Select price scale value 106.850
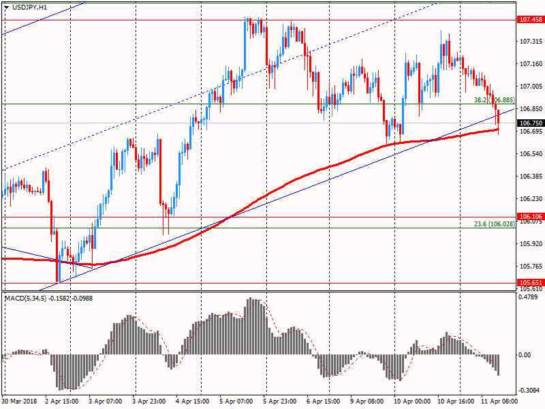This screenshot has width=545, height=409. coord(531,109)
